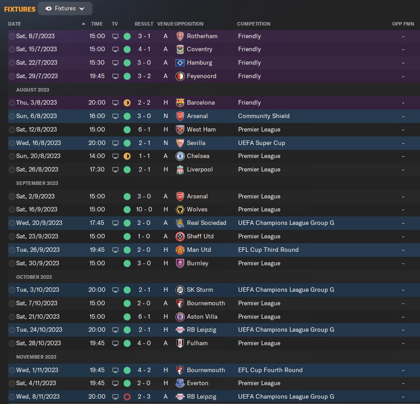Click Arsenal badge in Community Shield row
Viewport: 420px width, 404px height.
tap(180, 116)
